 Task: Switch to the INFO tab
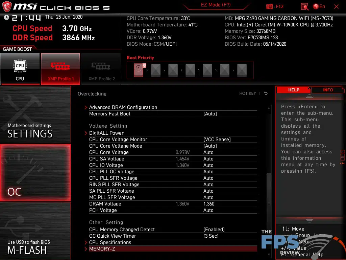click(x=328, y=90)
